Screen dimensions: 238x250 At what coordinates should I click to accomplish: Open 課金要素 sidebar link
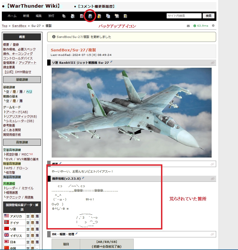click(9, 67)
